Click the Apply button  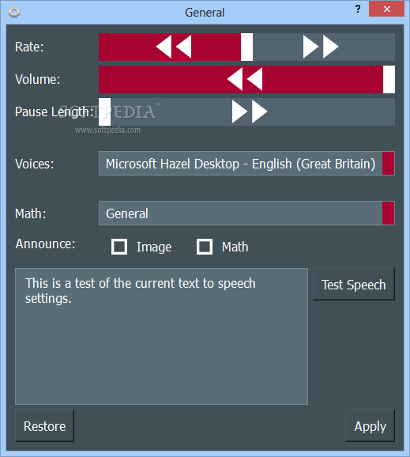371,426
